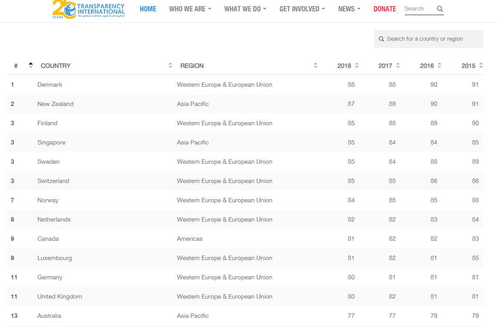Select the New Zealand row
The image size is (497, 327).
tap(245, 104)
